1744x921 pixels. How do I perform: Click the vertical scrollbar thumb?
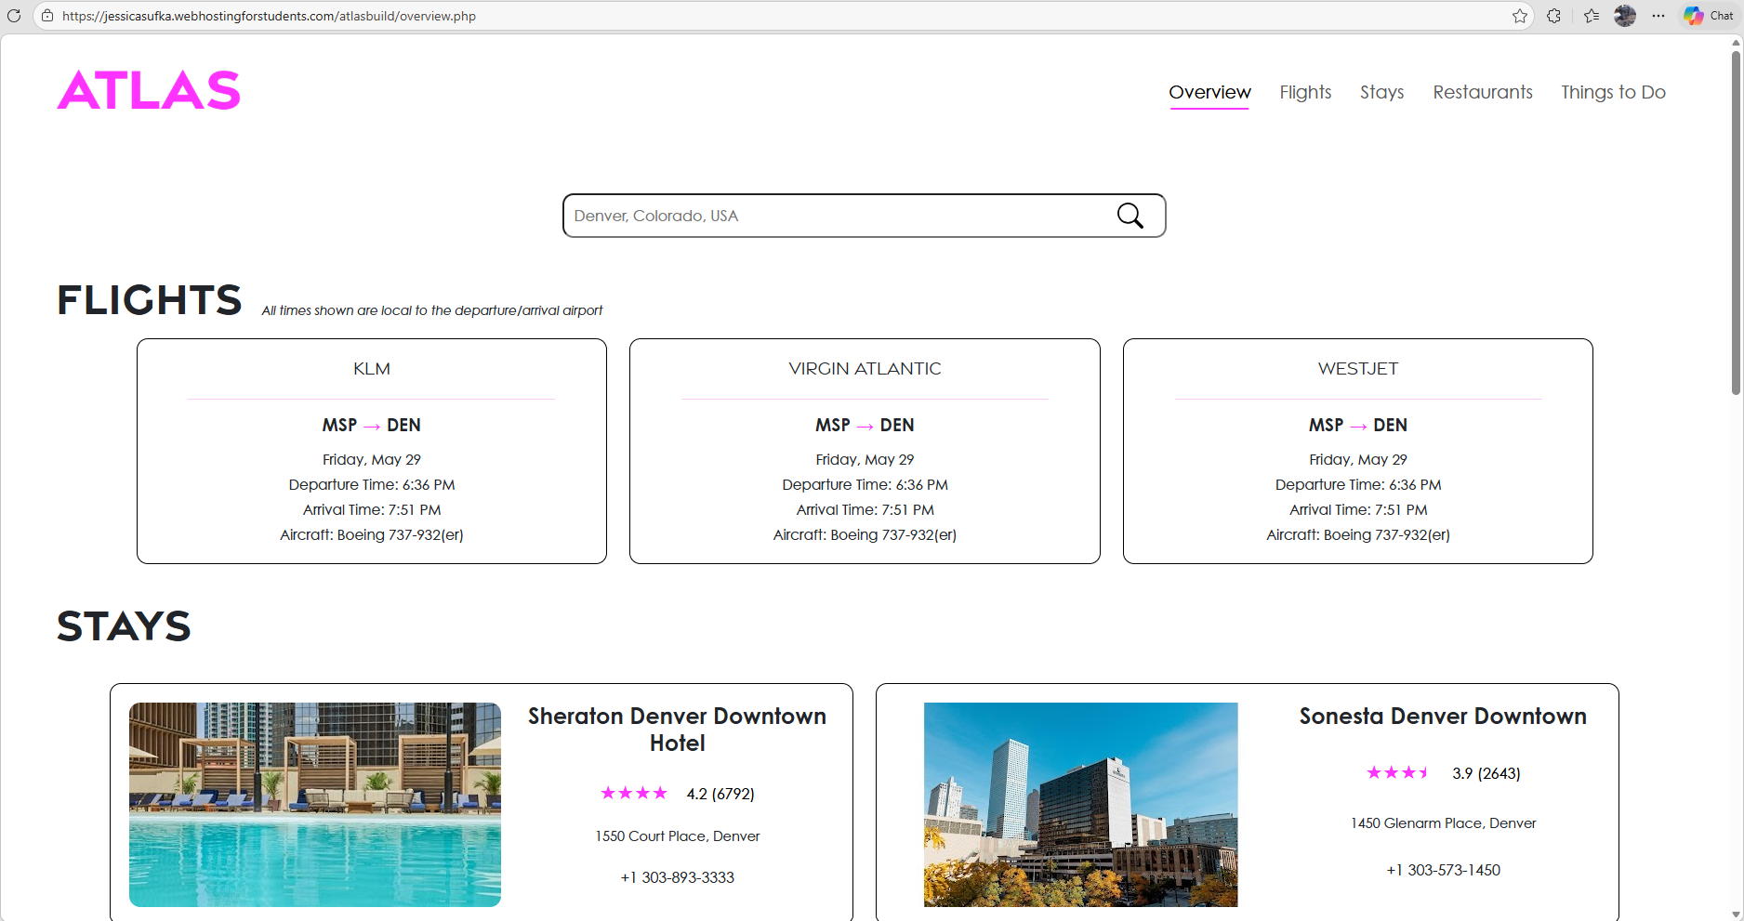1735,223
